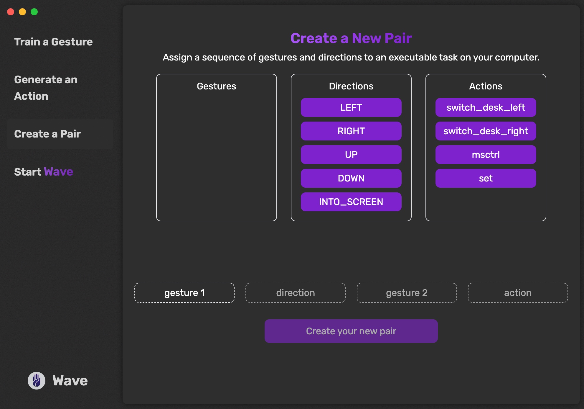Activate the gesture 1 slot
Viewport: 584px width, 409px height.
pos(184,293)
